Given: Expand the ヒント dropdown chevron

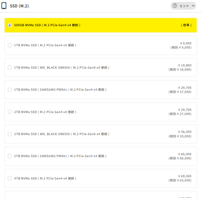Looking at the screenshot, I should (x=193, y=6).
